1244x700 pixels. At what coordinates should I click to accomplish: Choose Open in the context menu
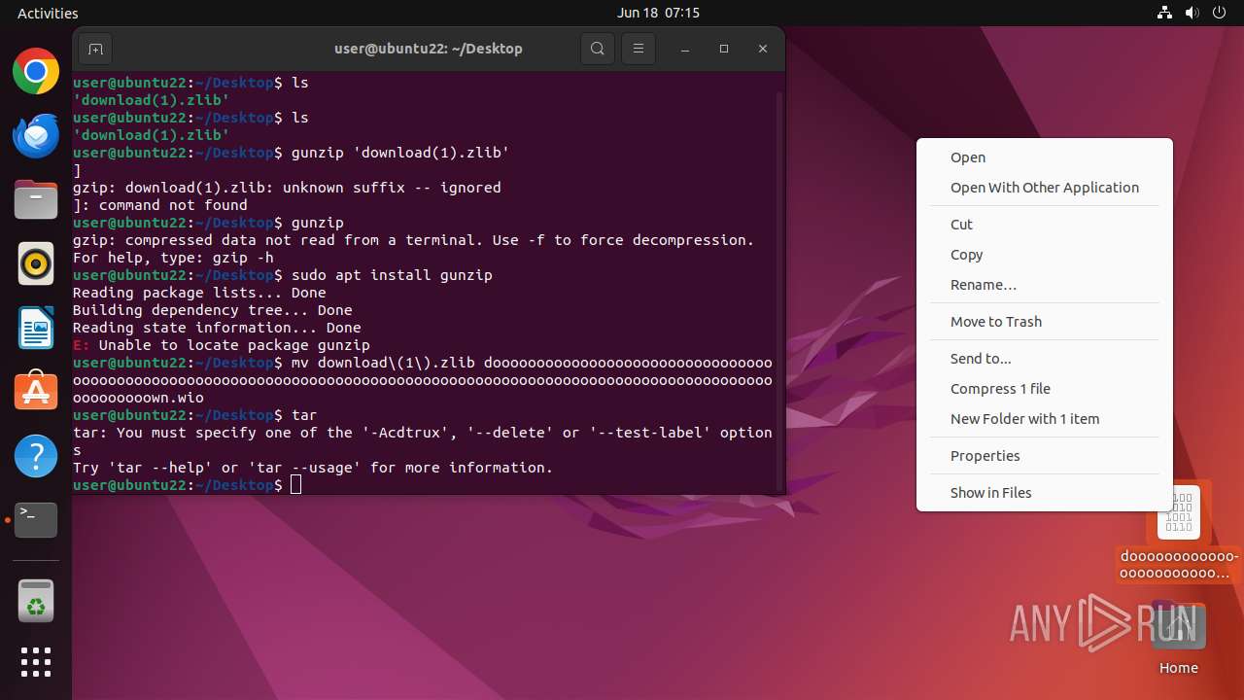(x=1045, y=157)
